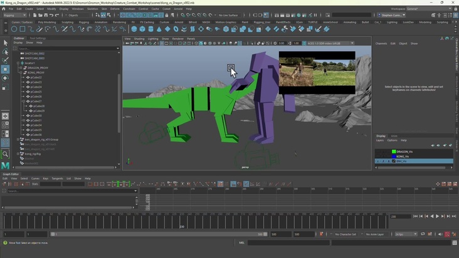Select the NURBS square shelf icon

click(22, 29)
